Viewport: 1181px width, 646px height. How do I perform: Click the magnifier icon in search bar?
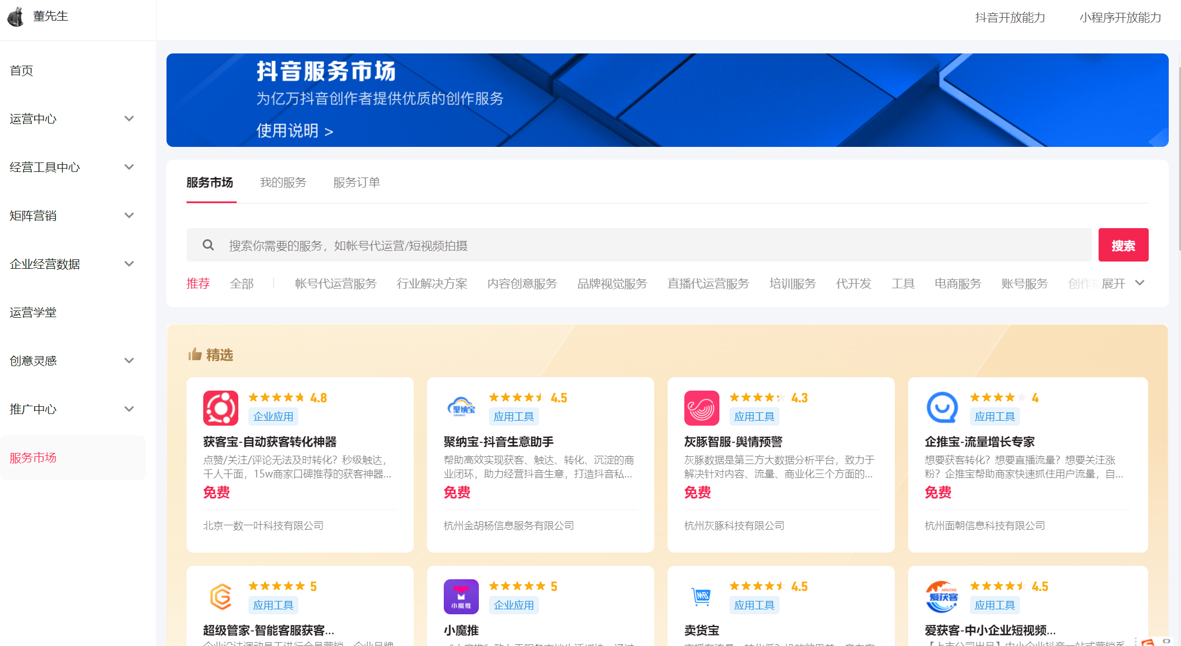pos(208,245)
